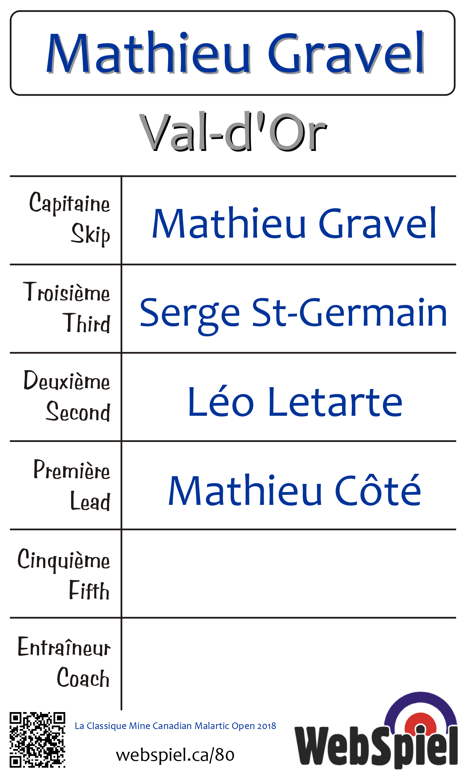Select third player Serge St-Germain

click(293, 312)
